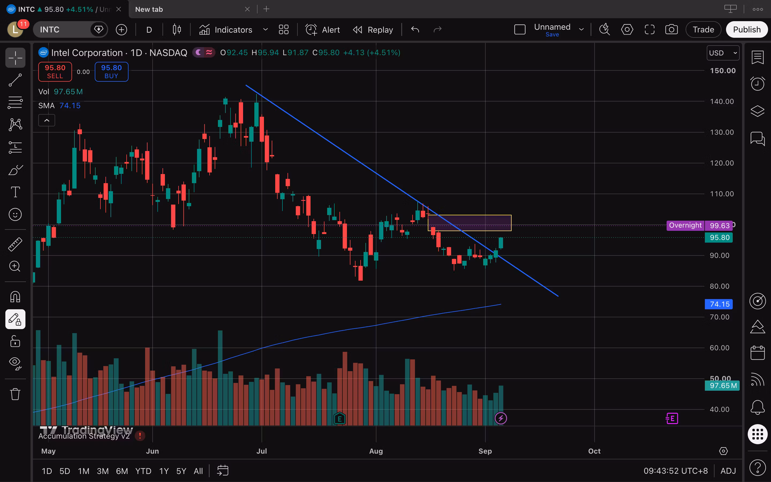Select the brush drawing tool

15,170
